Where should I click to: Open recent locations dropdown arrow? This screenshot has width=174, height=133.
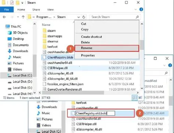pos(18,17)
